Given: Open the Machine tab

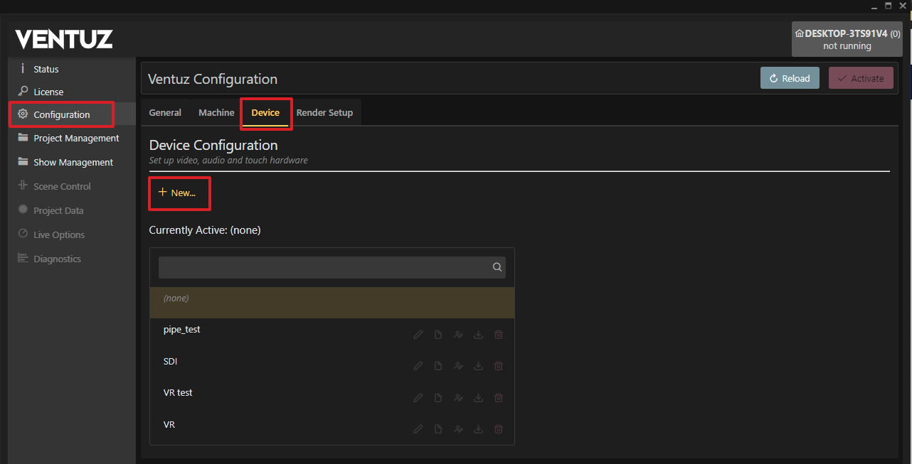Looking at the screenshot, I should (216, 113).
